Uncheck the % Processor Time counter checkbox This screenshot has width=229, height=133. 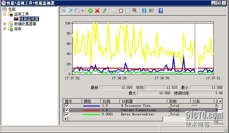pos(67,106)
